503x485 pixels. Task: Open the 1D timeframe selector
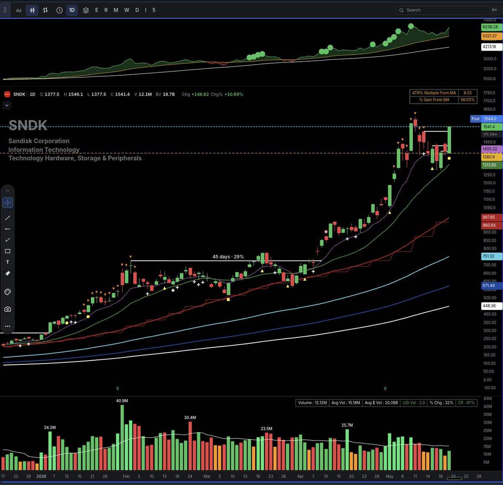tap(72, 10)
